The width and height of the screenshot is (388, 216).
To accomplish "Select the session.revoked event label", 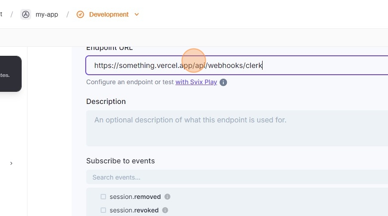I will (x=134, y=210).
